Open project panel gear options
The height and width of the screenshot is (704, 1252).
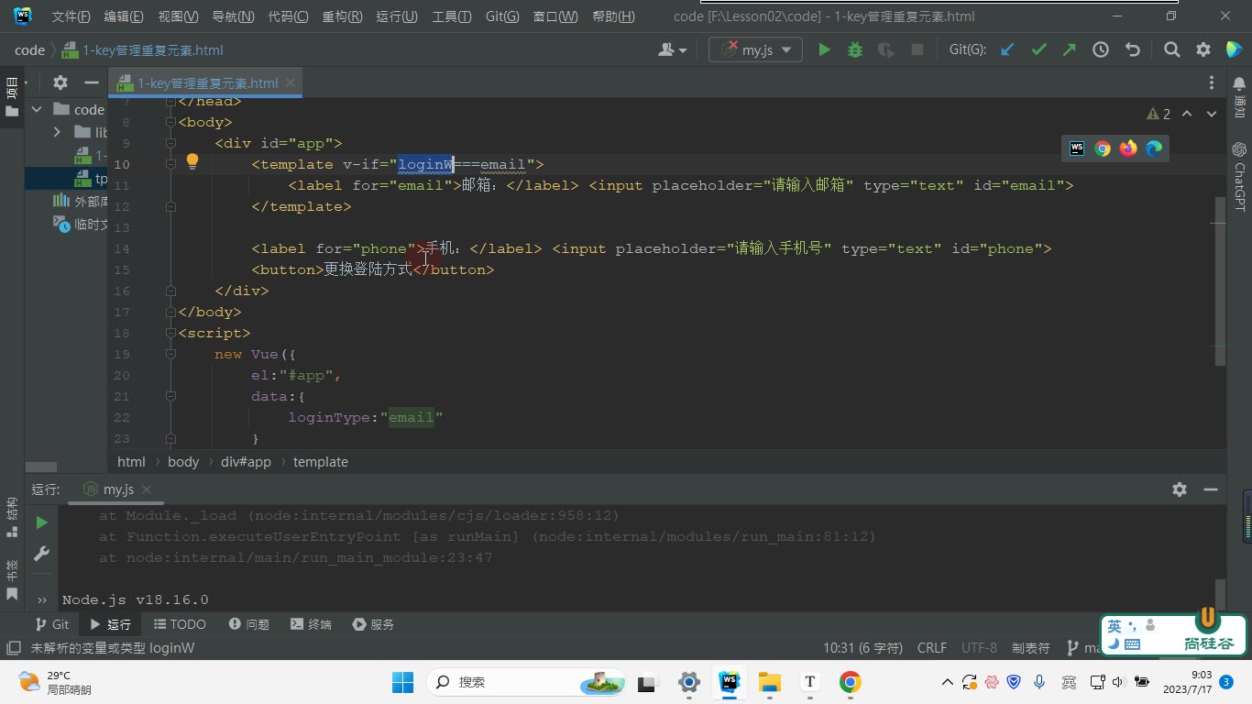click(x=60, y=82)
